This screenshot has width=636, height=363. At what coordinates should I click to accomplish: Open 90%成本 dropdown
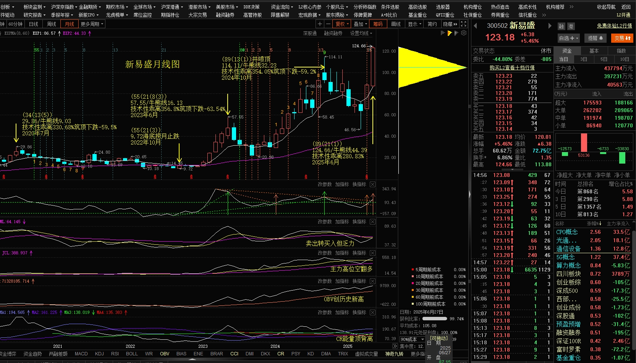[x=412, y=339]
